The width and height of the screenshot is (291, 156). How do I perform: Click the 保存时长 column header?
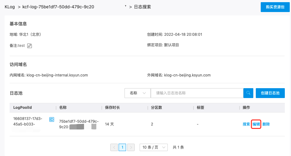(112, 108)
